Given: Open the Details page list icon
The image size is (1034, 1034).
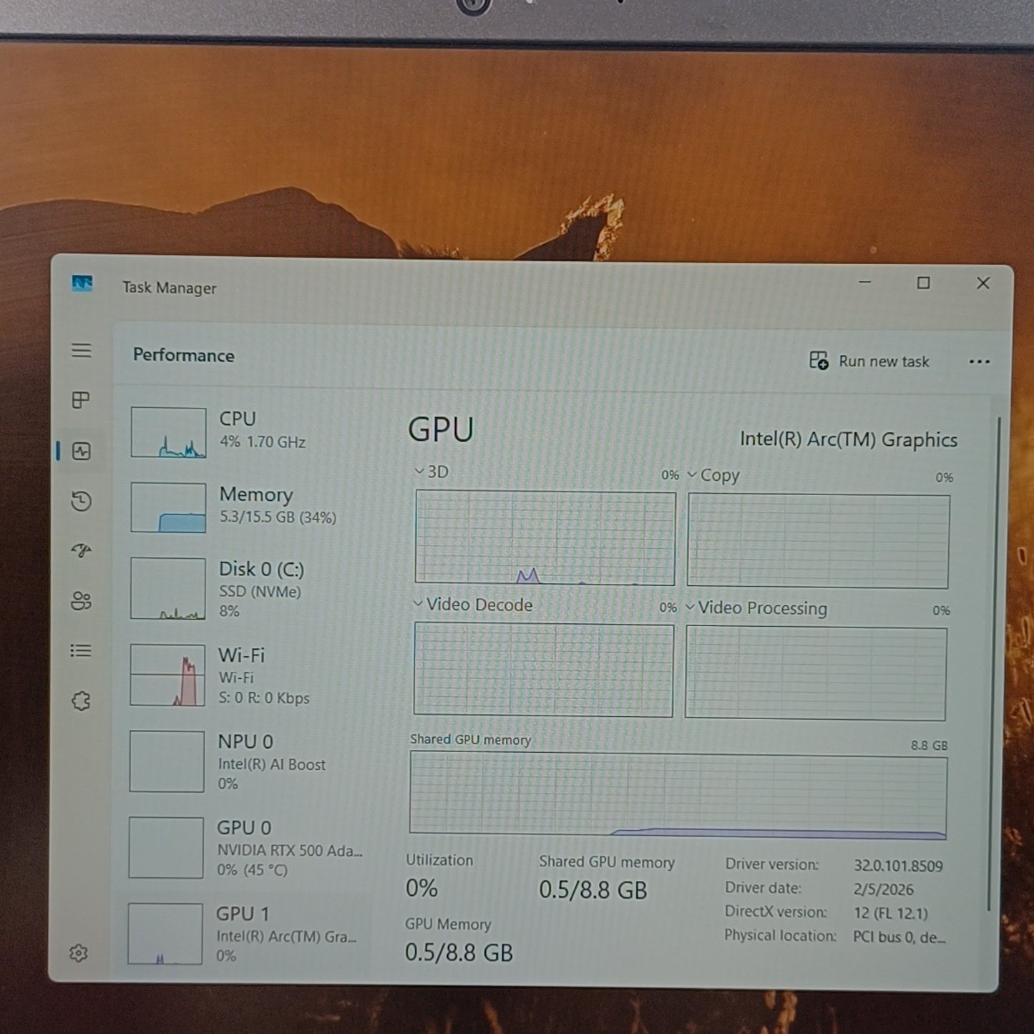Looking at the screenshot, I should coord(81,650).
